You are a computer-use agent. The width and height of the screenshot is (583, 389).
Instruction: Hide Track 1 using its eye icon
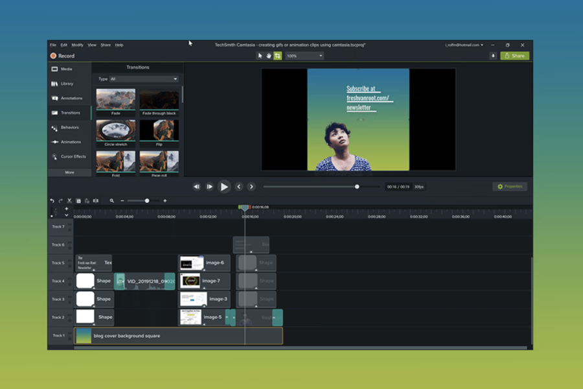tap(69, 333)
